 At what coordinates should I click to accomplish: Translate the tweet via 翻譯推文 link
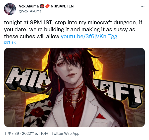coord(10,43)
